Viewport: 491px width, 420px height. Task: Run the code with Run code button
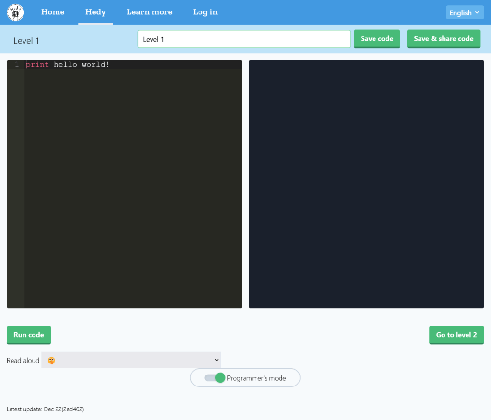[x=29, y=335]
